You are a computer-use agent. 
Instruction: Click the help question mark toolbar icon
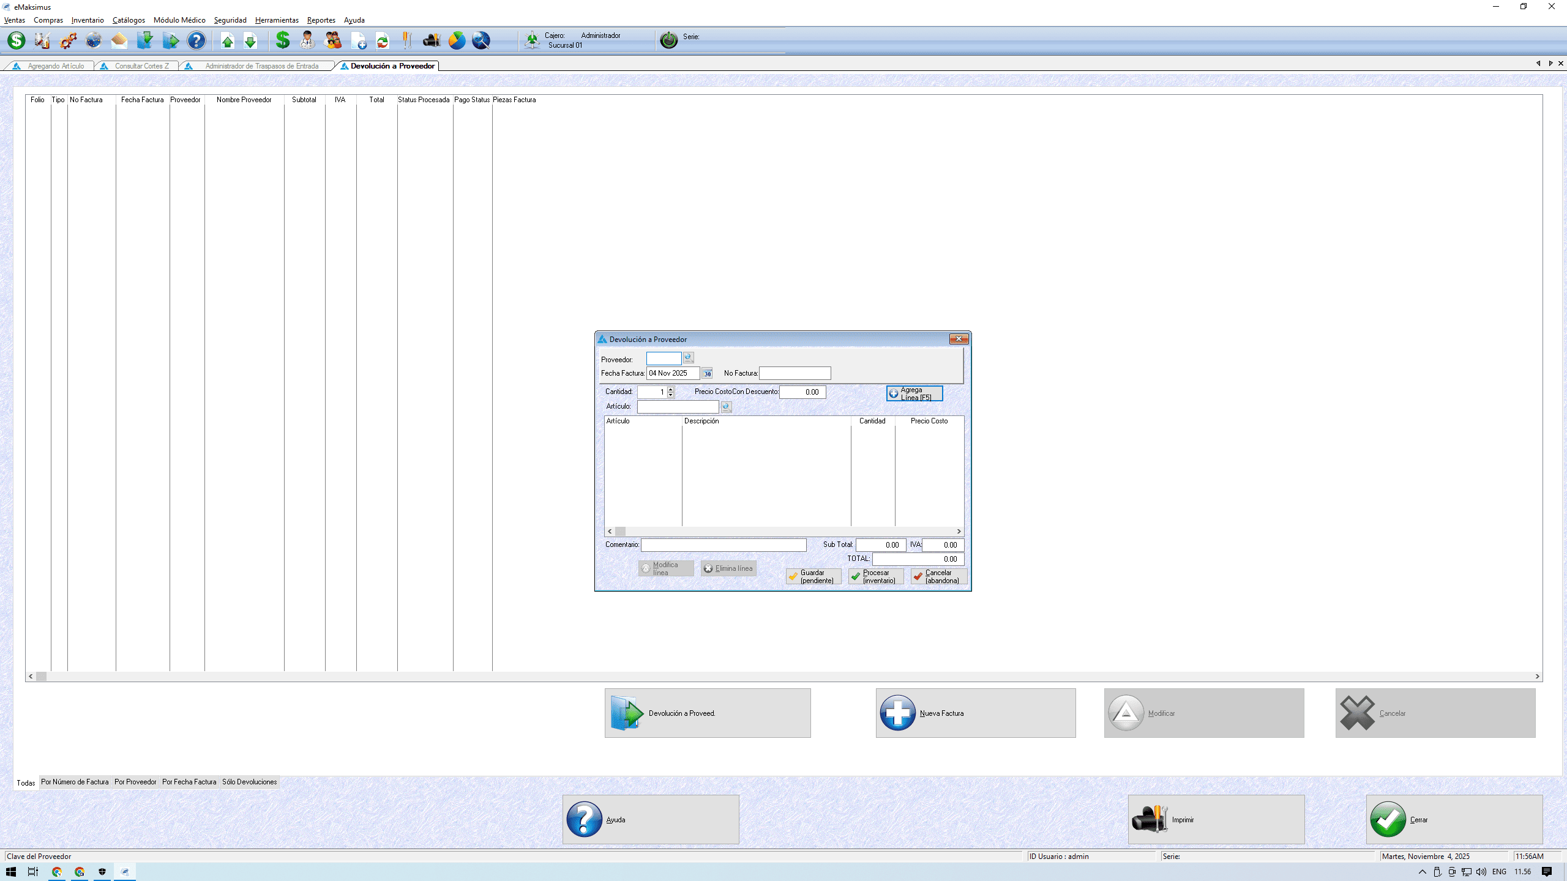pos(196,40)
